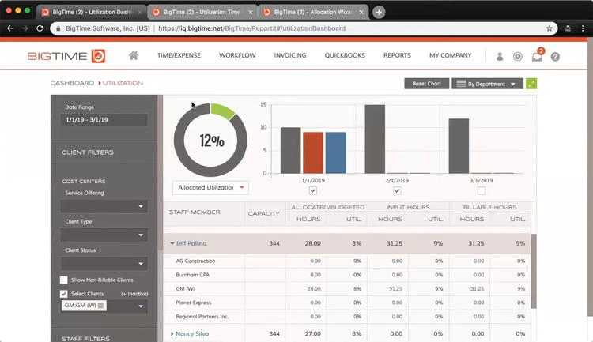Click the Regional Partners Inc. row
Screen dimensions: 593x342
tap(347, 317)
